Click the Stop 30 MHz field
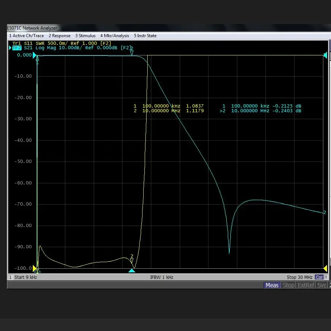 pos(299,277)
